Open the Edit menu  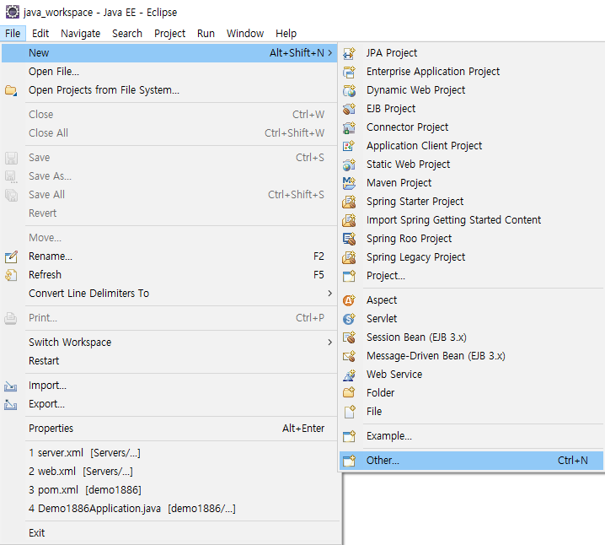[x=40, y=34]
